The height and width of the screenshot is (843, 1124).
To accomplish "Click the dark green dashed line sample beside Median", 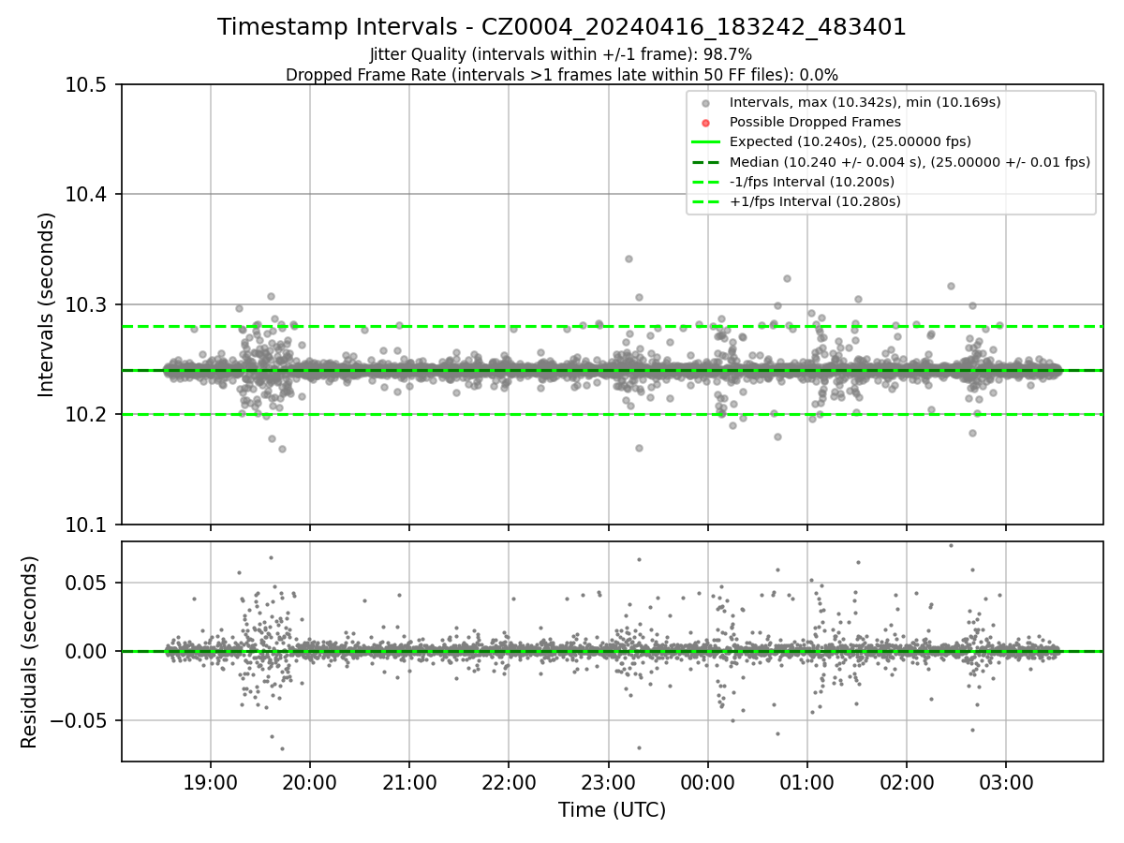I will coord(706,161).
